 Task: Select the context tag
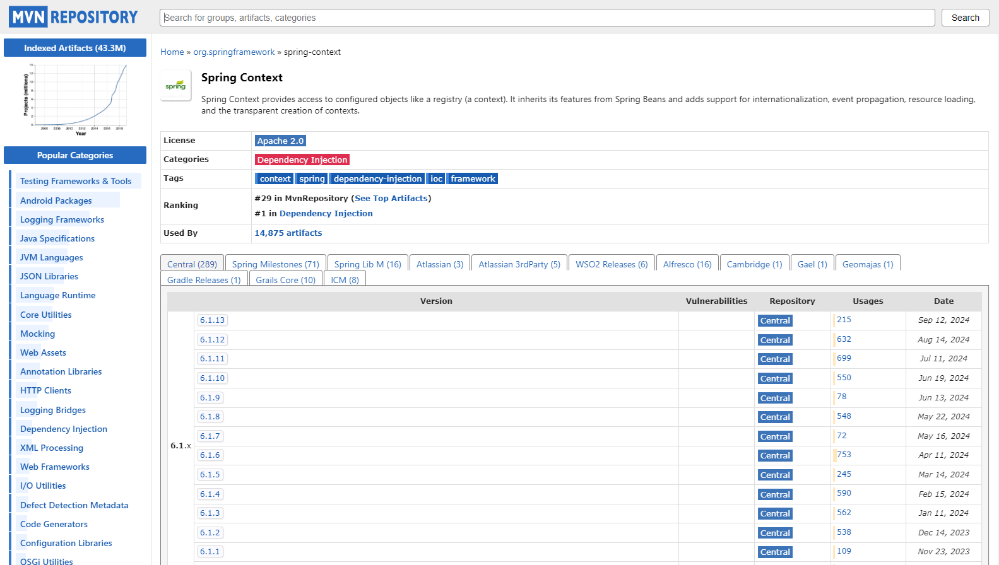[275, 179]
